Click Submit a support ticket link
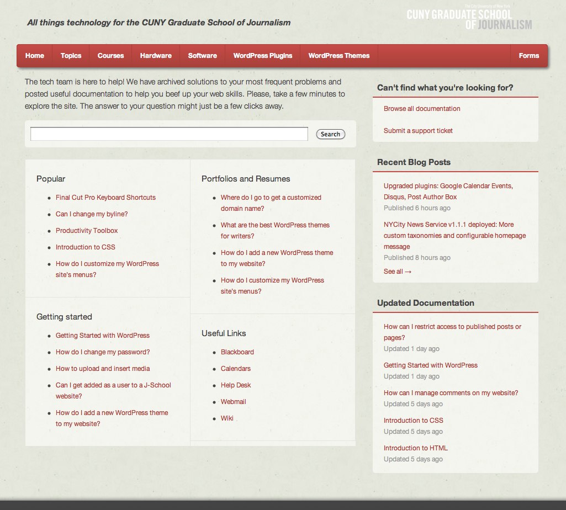Viewport: 566px width, 510px height. (x=418, y=131)
